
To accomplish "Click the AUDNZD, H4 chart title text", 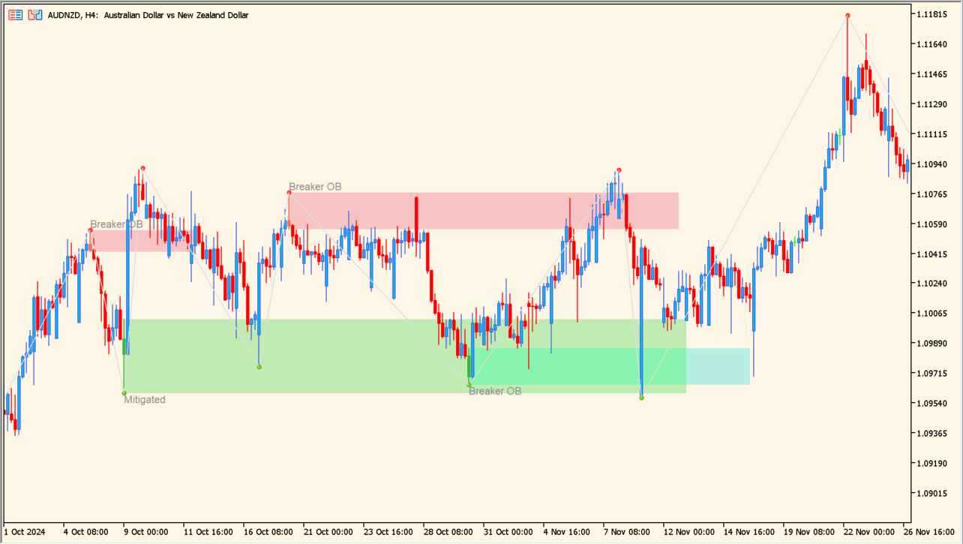I will pos(148,15).
